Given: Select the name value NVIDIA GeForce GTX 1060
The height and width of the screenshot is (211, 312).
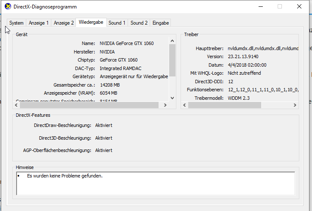Looking at the screenshot, I should click(x=127, y=43).
